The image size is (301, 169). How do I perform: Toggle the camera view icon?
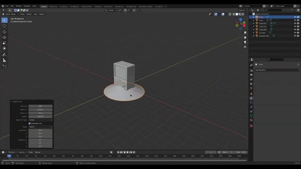(245, 42)
